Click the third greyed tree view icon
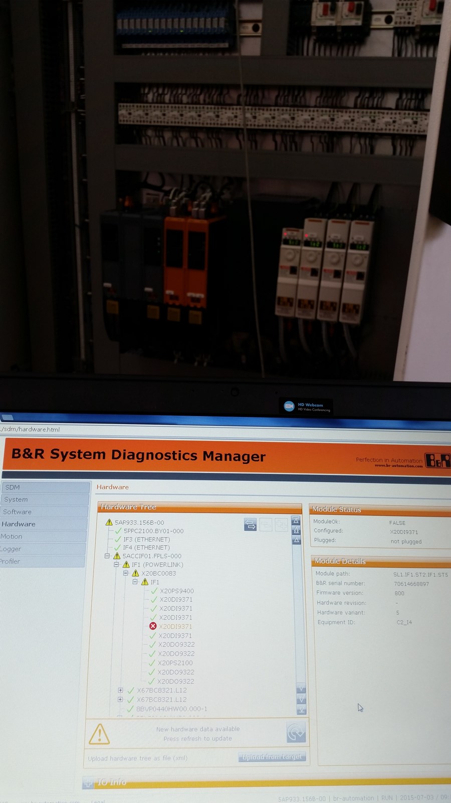The height and width of the screenshot is (803, 451). (281, 524)
